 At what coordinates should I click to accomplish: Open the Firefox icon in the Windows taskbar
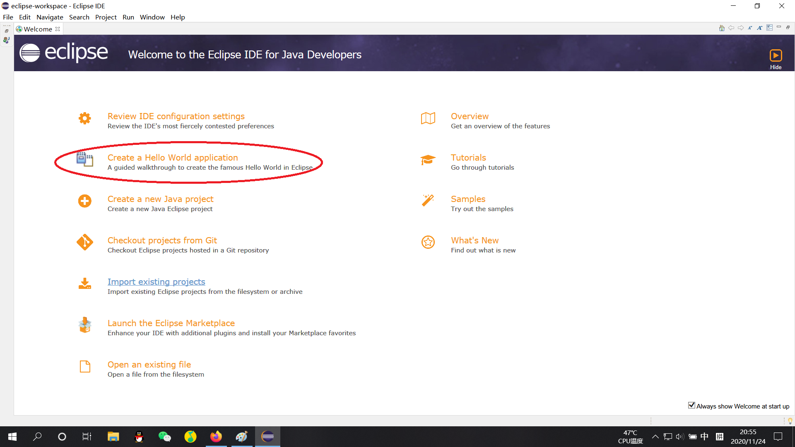point(216,437)
